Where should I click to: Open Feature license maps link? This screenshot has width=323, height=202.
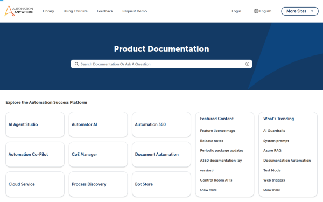tap(217, 131)
